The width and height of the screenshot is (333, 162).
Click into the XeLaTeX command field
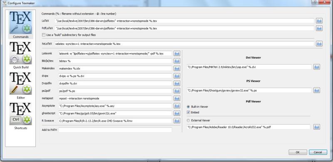[184, 44]
